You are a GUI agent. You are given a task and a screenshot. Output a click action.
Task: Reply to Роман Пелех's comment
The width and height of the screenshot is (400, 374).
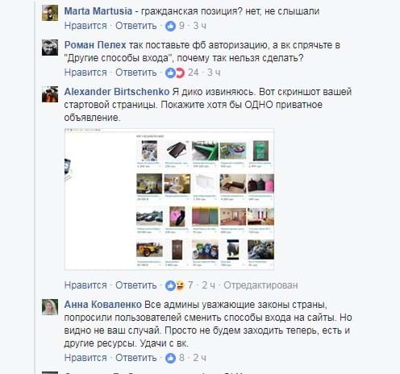tap(136, 73)
